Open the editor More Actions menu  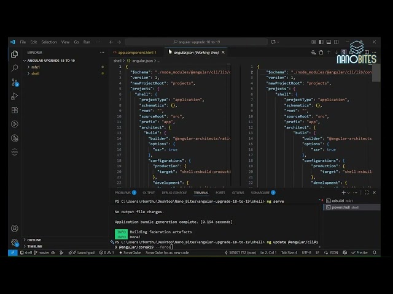pyautogui.click(x=374, y=52)
